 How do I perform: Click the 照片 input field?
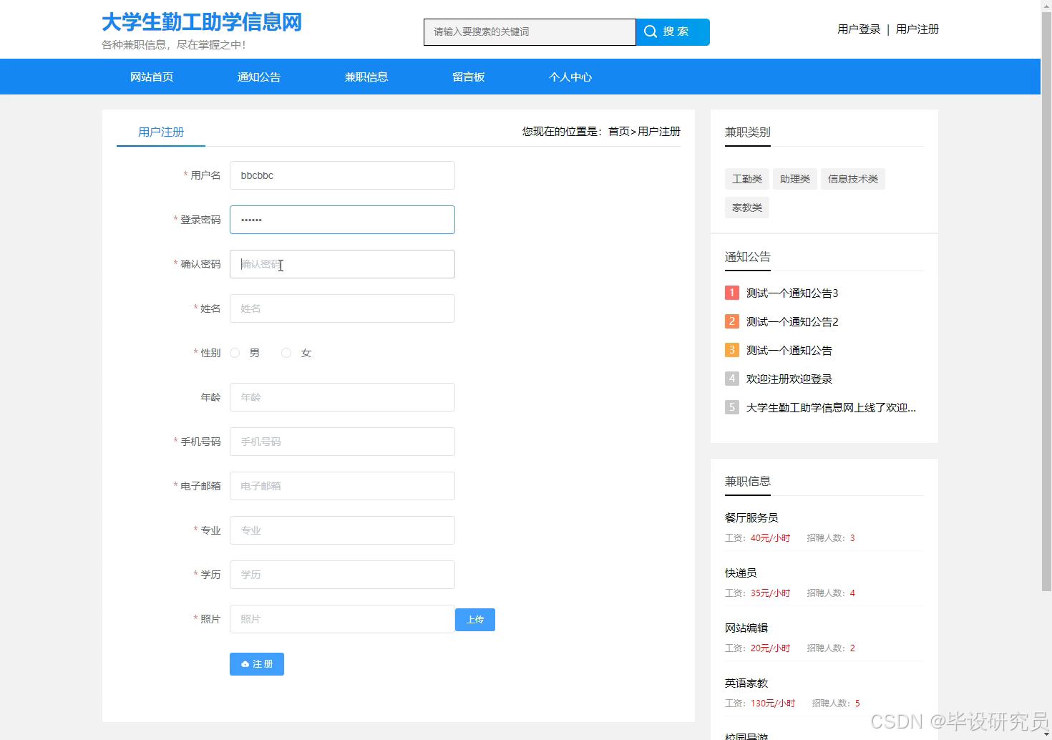click(342, 619)
